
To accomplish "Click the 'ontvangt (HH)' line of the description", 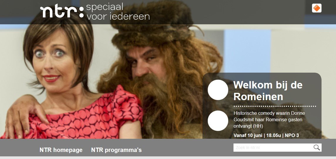I will (248, 126).
